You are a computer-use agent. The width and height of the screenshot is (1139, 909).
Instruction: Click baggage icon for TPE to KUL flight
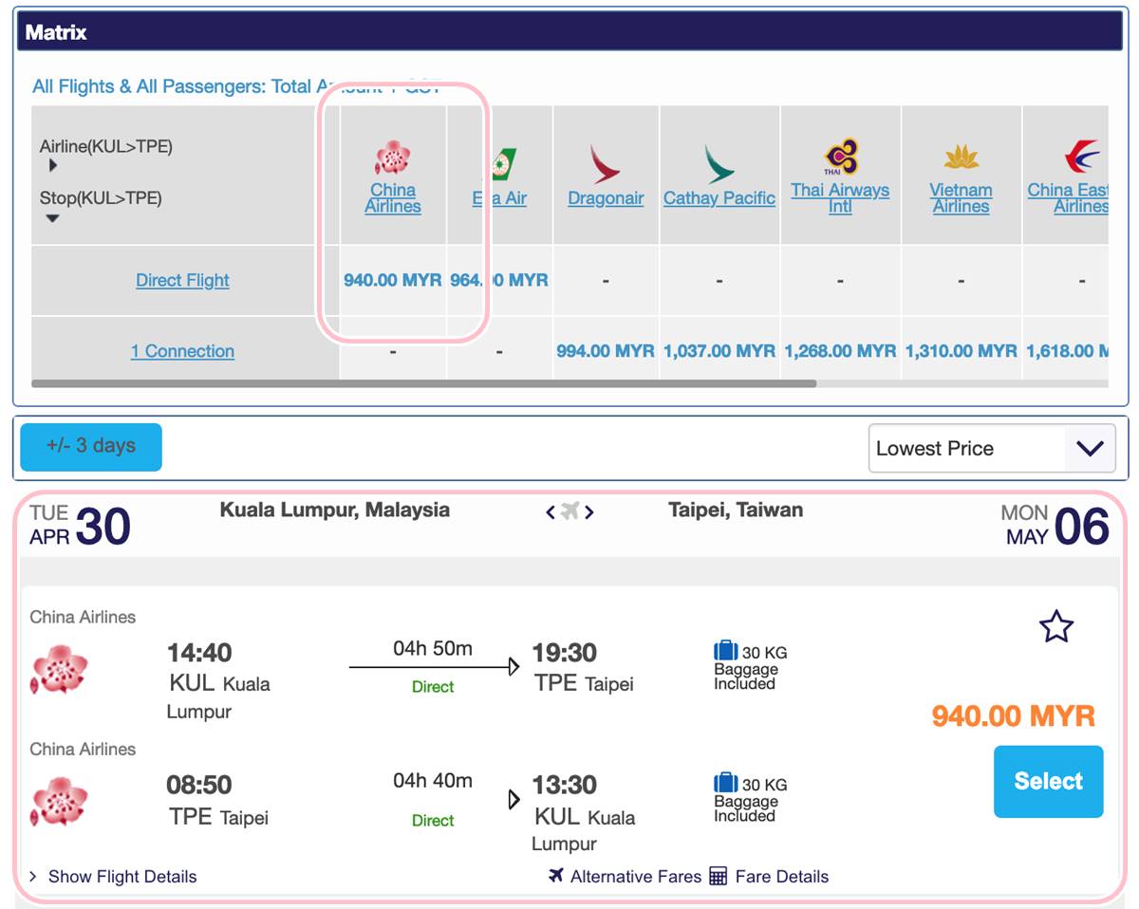tap(725, 784)
